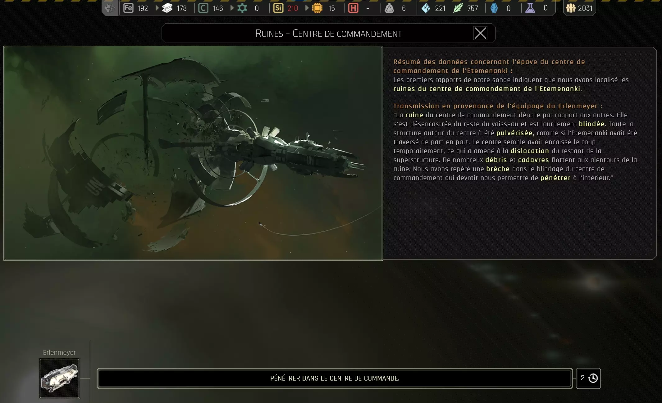Click the blue embryo cryopod icon
The width and height of the screenshot is (662, 403).
pos(494,8)
